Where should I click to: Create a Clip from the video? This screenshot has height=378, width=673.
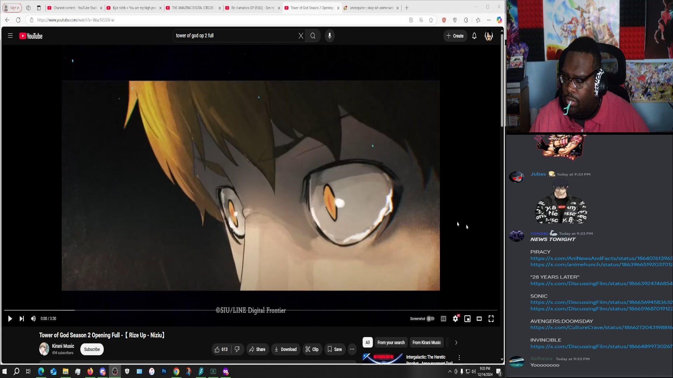pyautogui.click(x=312, y=349)
